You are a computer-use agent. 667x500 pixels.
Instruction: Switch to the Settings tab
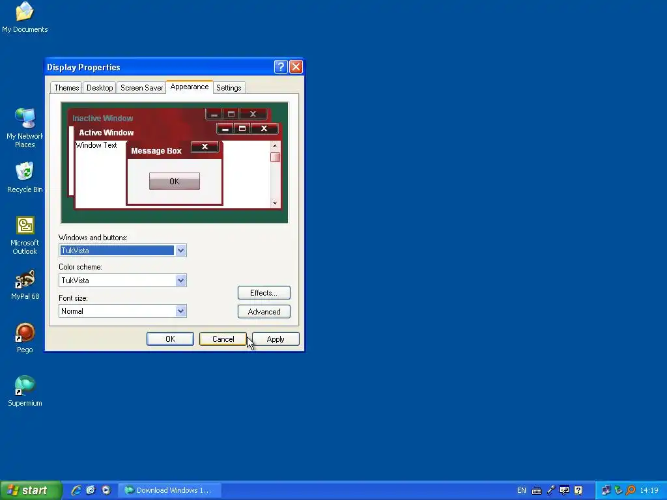click(229, 88)
